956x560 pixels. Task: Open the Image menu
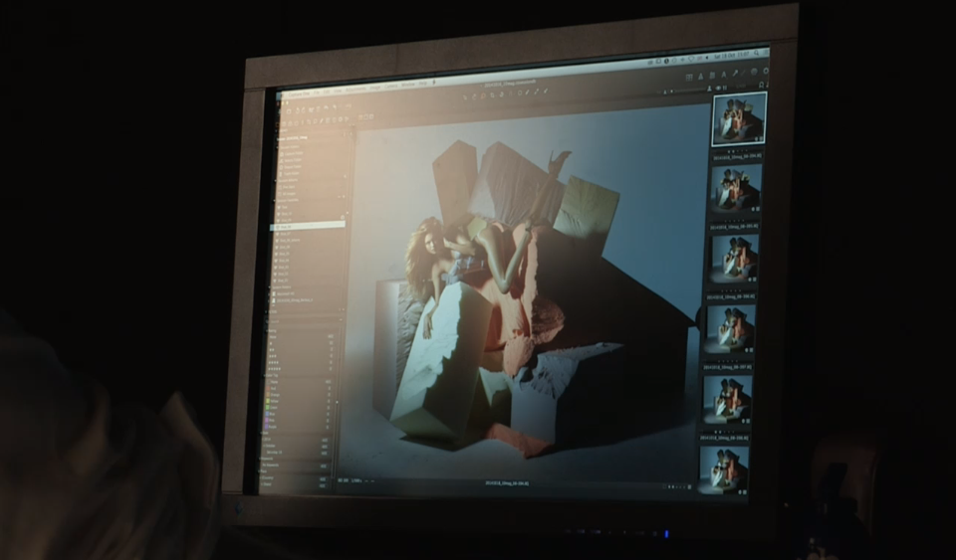[x=375, y=88]
